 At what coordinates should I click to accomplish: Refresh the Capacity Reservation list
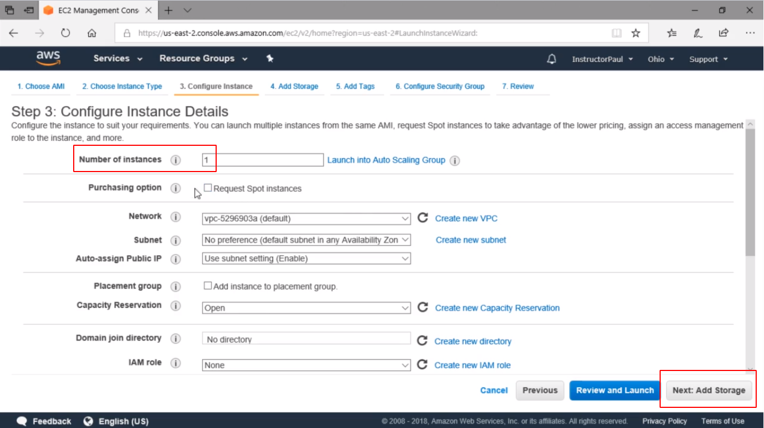423,307
